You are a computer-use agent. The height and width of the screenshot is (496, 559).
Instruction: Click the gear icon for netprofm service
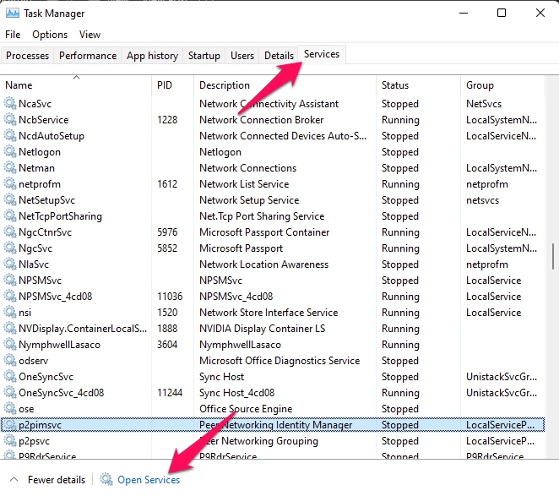10,184
